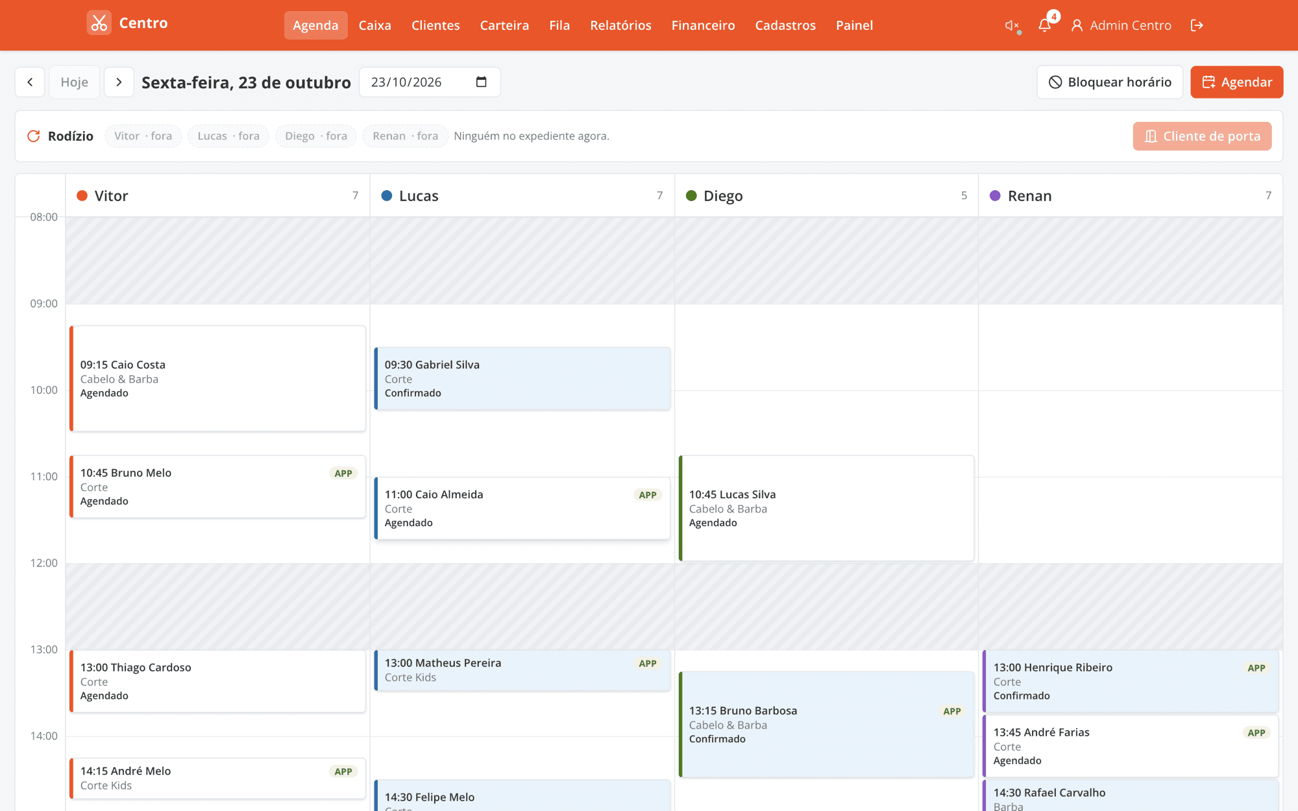Open the 13:45 André Farias appointment
The height and width of the screenshot is (811, 1298).
pos(1130,746)
